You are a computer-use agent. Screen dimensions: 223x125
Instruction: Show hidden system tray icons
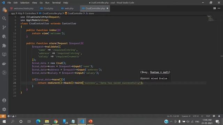[171, 122]
